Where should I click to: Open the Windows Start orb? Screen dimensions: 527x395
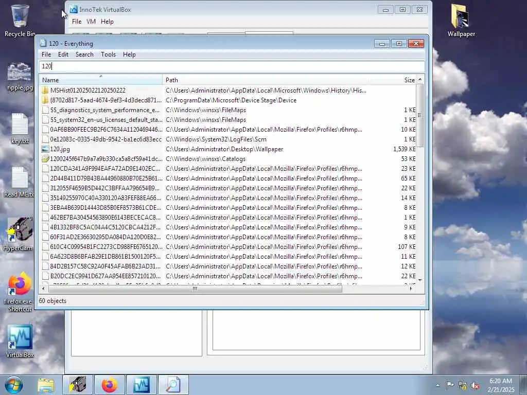click(14, 385)
